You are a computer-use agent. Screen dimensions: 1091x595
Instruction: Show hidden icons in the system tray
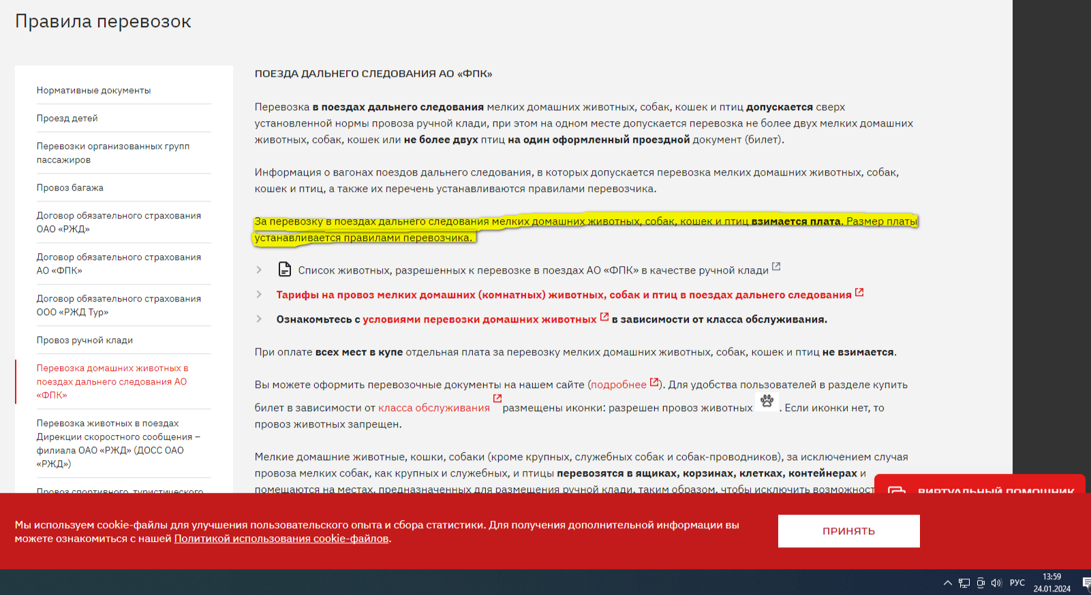948,583
